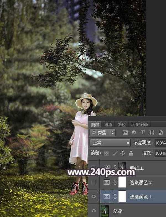Click the 填充 value field
This screenshot has width=166, height=217.
point(160,153)
